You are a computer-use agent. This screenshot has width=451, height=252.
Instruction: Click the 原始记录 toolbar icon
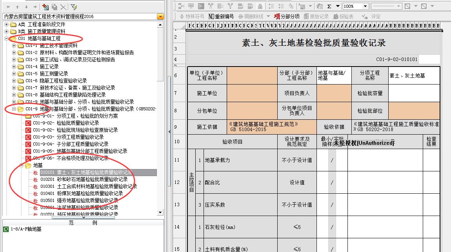tap(316, 16)
